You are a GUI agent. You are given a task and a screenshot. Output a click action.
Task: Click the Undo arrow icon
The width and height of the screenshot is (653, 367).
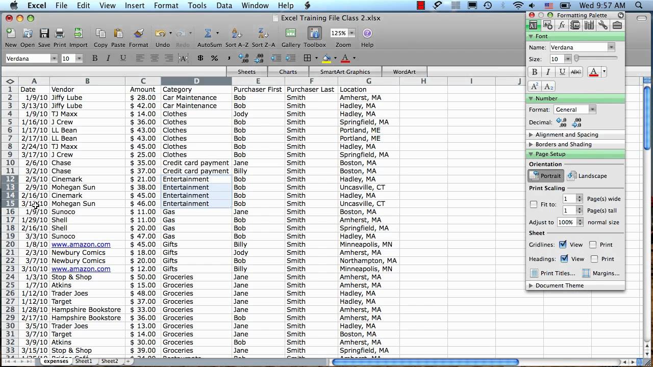click(x=160, y=33)
